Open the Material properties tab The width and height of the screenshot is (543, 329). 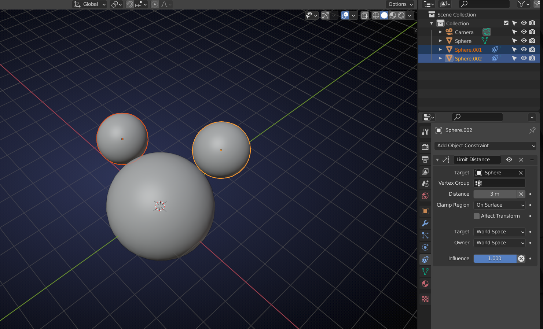pyautogui.click(x=425, y=284)
